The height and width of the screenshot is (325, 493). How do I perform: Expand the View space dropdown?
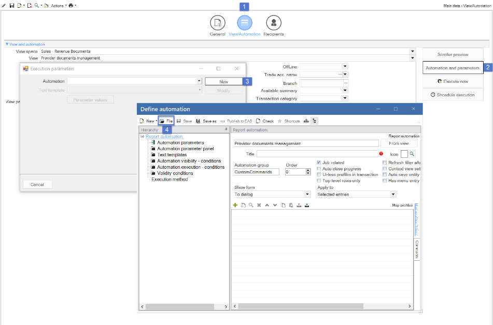pos(412,51)
